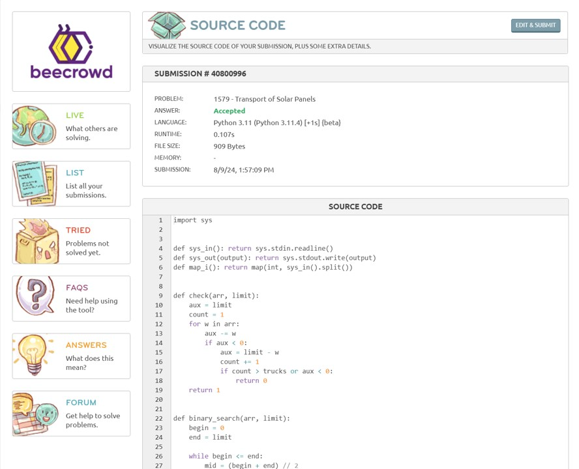Go to the LIST menu heading

75,173
